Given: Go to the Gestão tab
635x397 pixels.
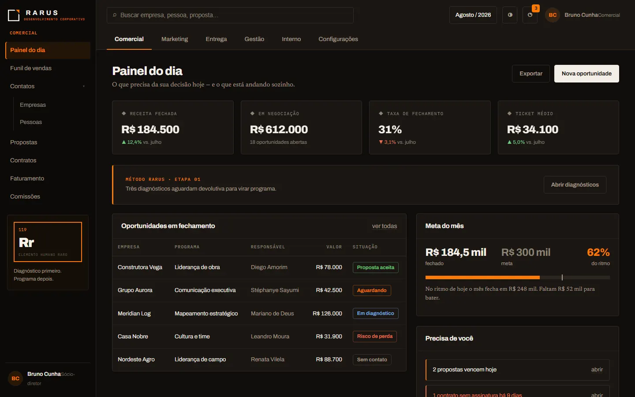Looking at the screenshot, I should click(254, 39).
